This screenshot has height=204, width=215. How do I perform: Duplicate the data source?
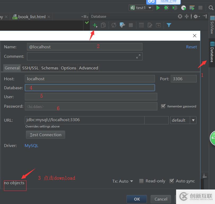103,25
